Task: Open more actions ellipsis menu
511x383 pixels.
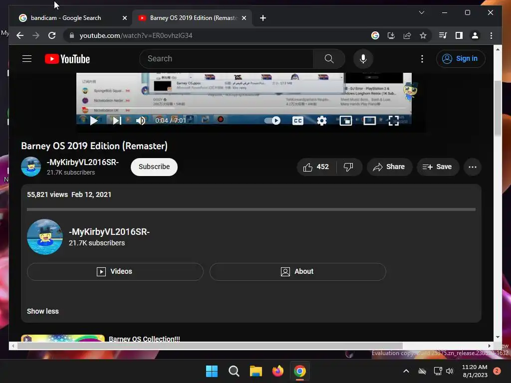Action: click(x=472, y=167)
